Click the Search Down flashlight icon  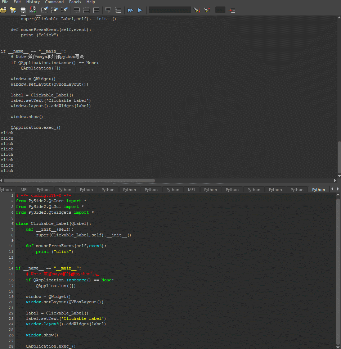click(x=197, y=10)
